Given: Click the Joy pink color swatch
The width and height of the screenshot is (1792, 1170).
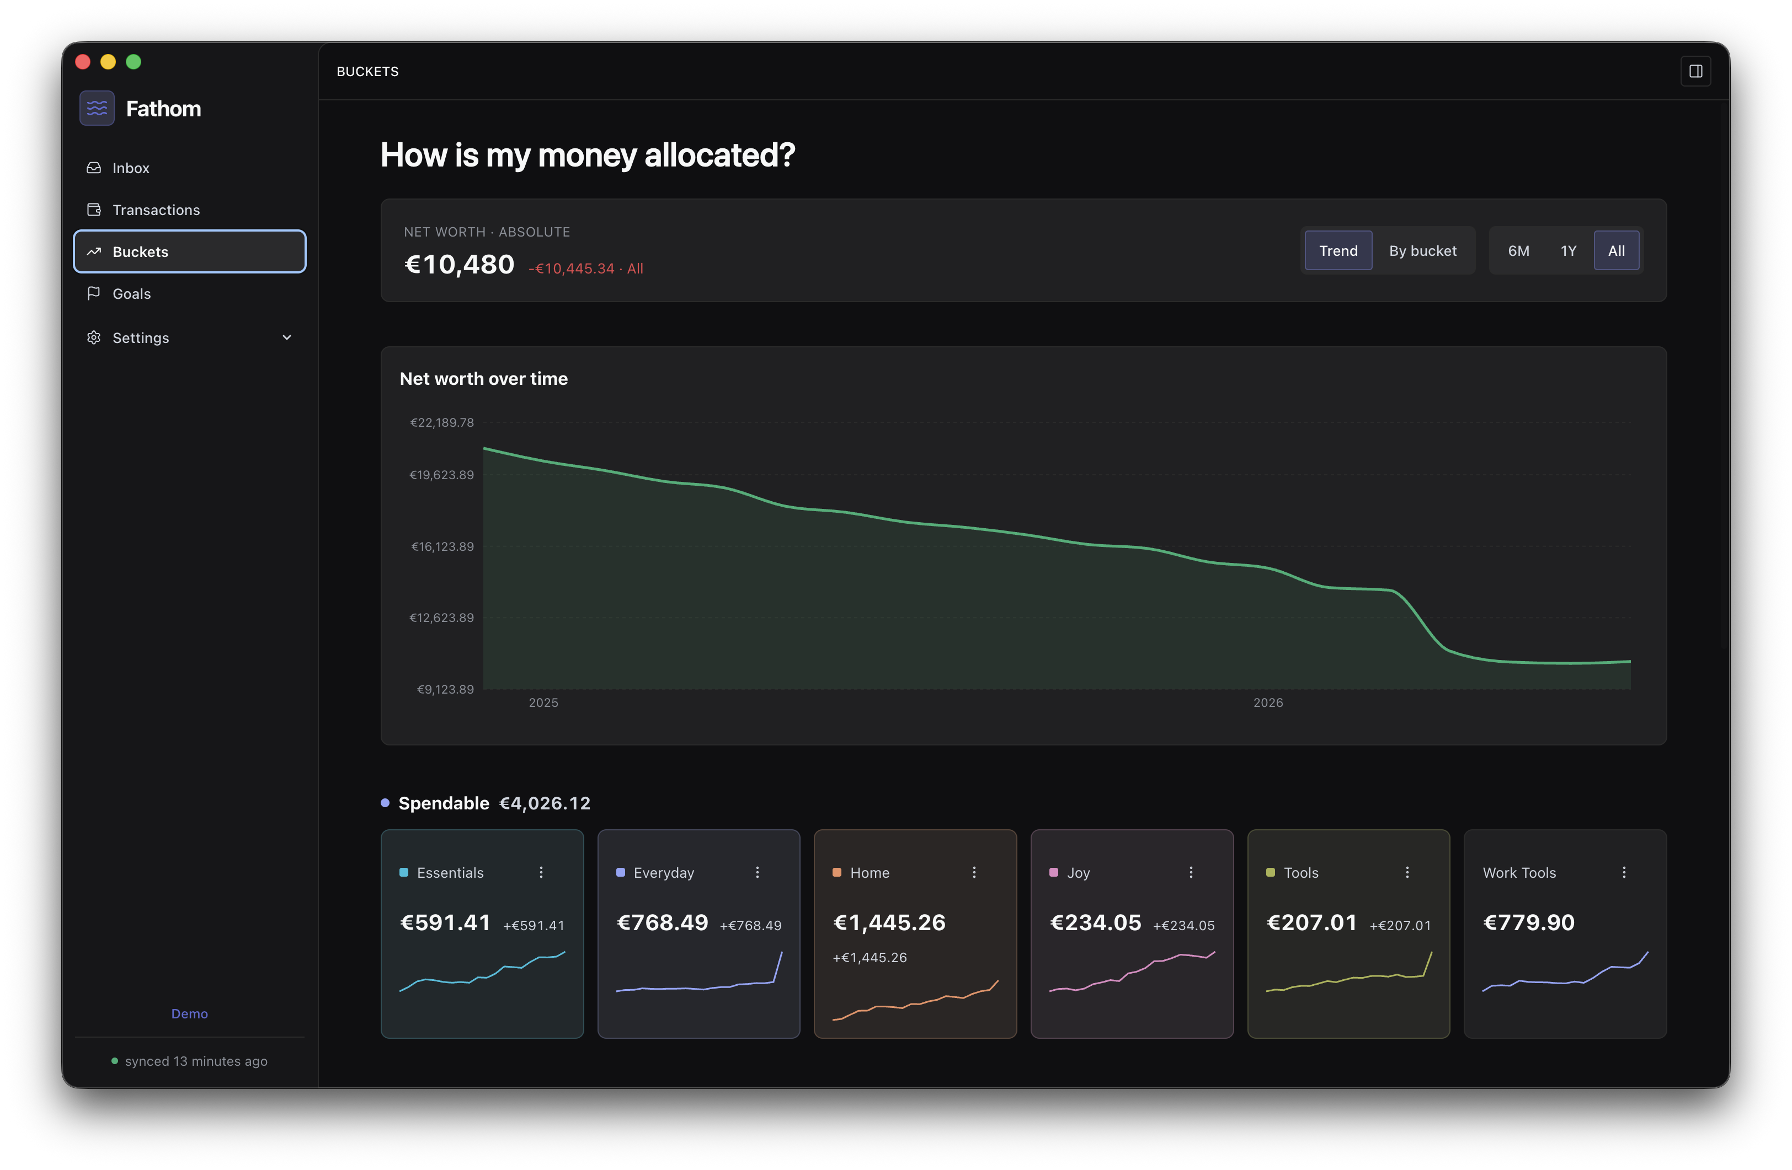Looking at the screenshot, I should [x=1053, y=872].
